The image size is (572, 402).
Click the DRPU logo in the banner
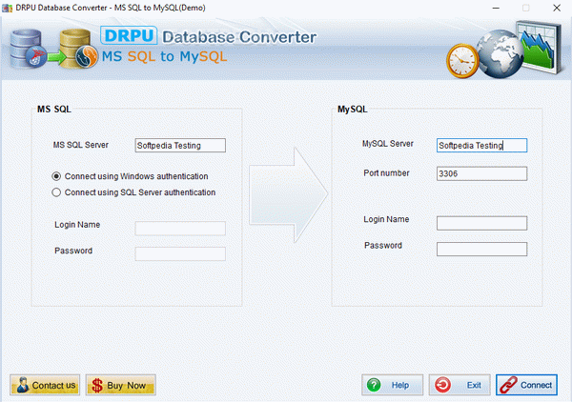(x=129, y=35)
